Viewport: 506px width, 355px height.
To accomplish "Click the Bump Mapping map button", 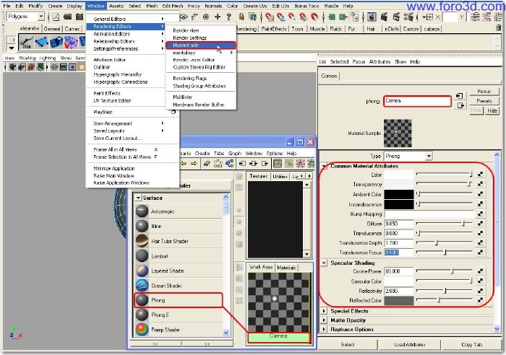I will [x=480, y=214].
